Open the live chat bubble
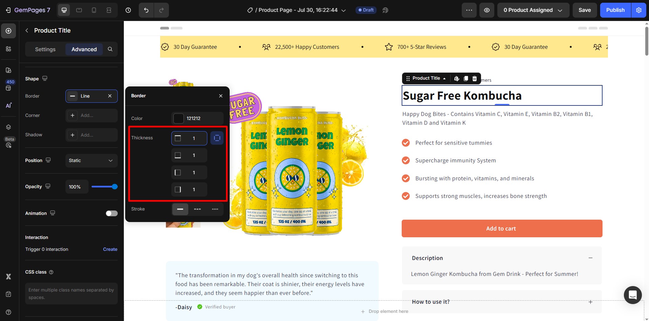The image size is (649, 321). (x=633, y=295)
